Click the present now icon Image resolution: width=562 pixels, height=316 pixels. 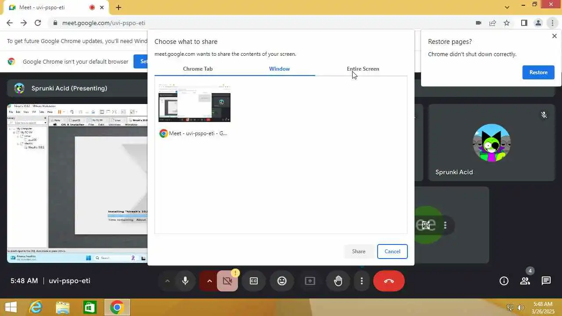click(310, 281)
